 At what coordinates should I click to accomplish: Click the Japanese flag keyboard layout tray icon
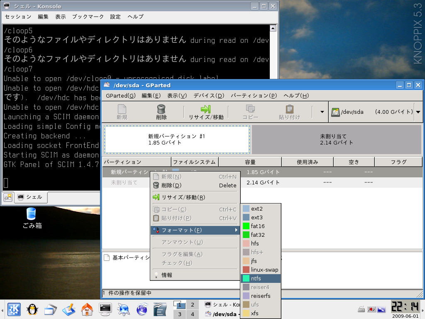pyautogui.click(x=371, y=309)
